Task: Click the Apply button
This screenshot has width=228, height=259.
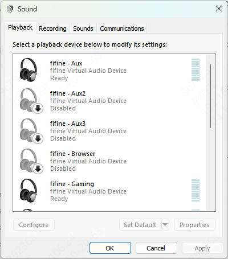Action: (202, 248)
